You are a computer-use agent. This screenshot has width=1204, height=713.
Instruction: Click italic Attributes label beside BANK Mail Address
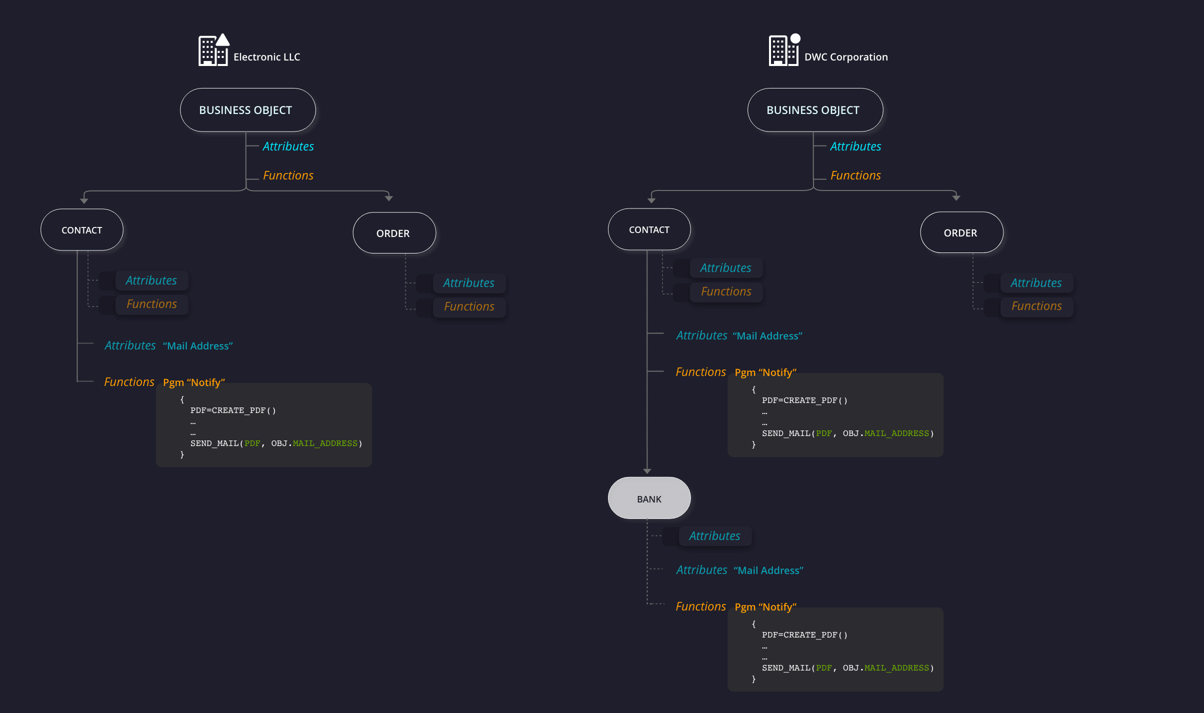point(701,570)
